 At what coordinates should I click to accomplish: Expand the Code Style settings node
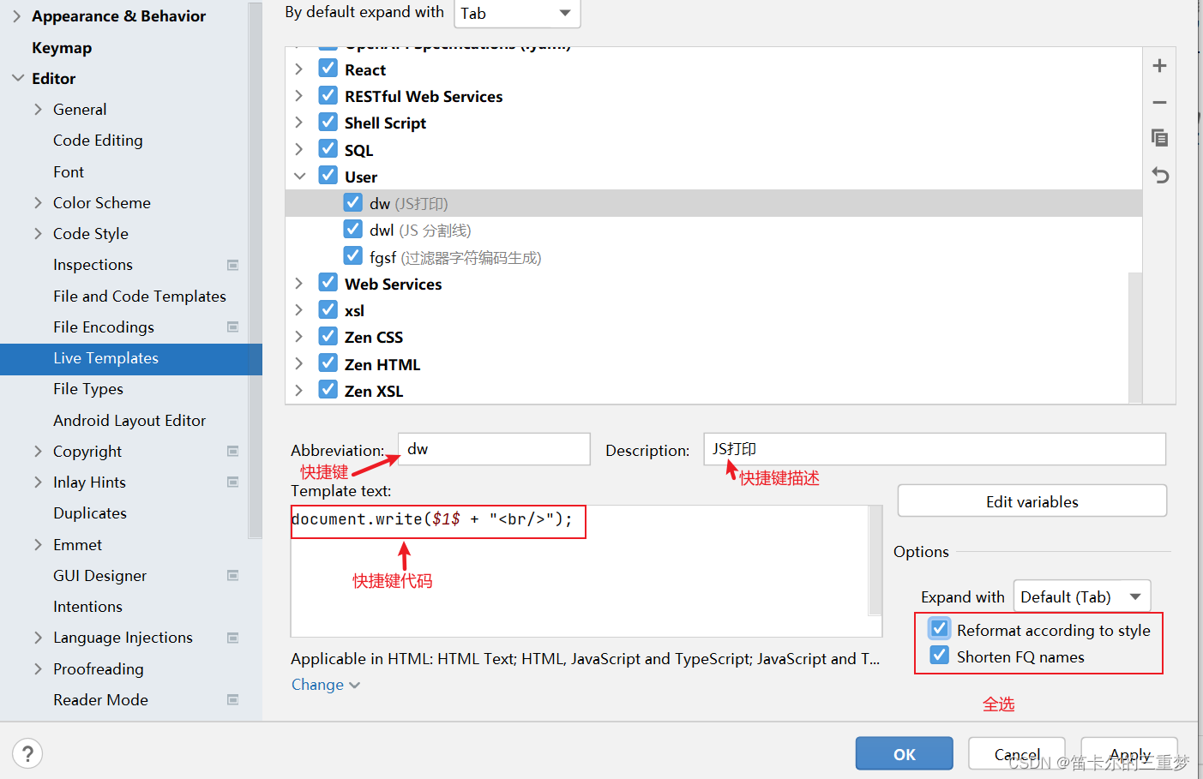point(38,234)
